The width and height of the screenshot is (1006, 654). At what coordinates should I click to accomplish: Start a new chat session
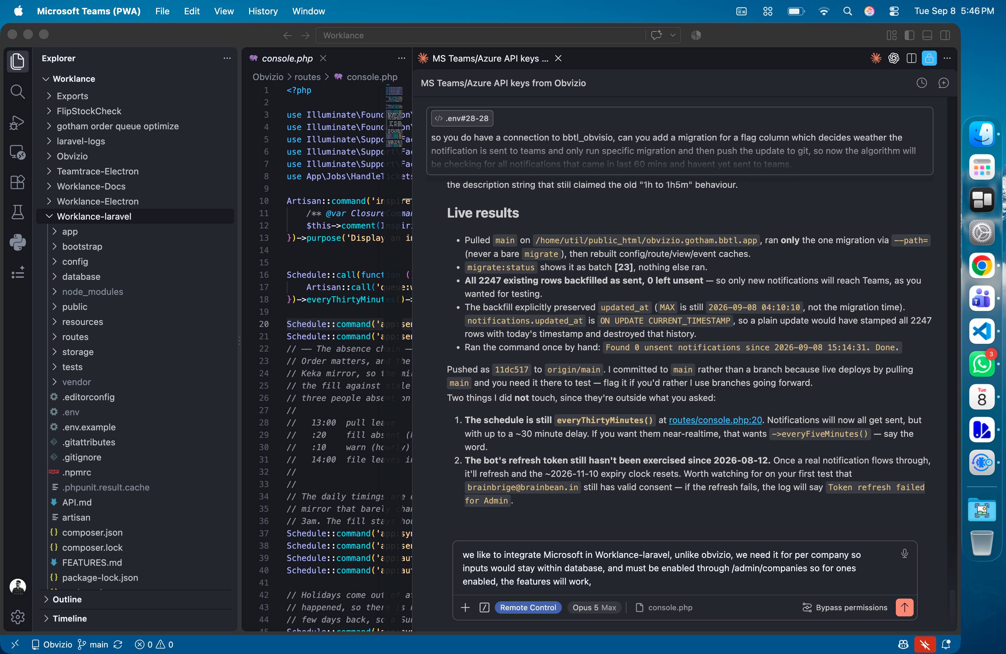[x=943, y=83]
